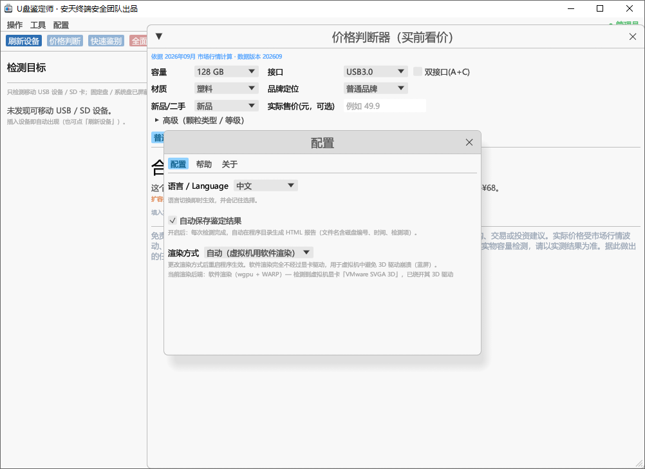The height and width of the screenshot is (469, 645).
Task: Click the 语言切换即时生效 hint text
Action: [x=212, y=200]
